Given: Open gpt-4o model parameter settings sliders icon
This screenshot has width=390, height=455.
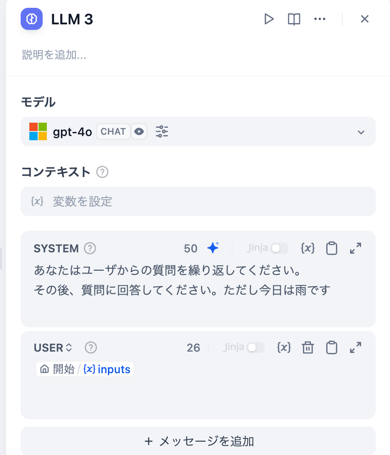Looking at the screenshot, I should (x=162, y=131).
